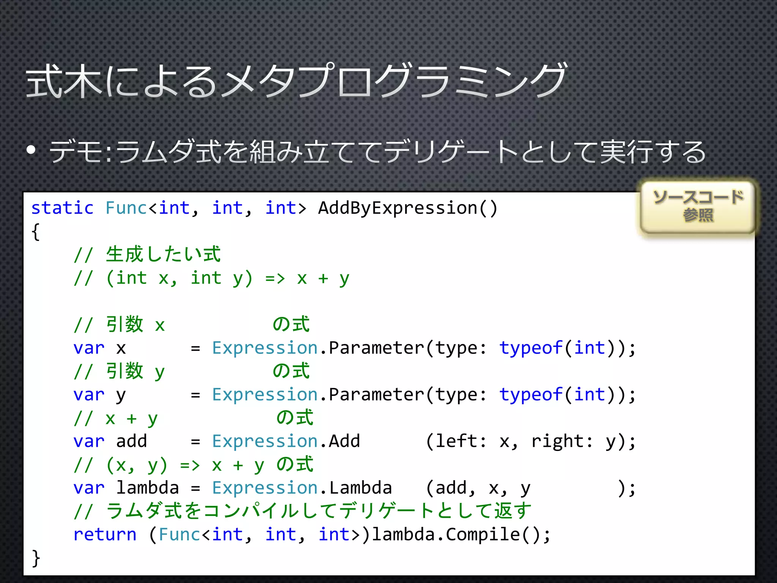
Task: Click the comment // x + y の式
Action: pos(193,418)
